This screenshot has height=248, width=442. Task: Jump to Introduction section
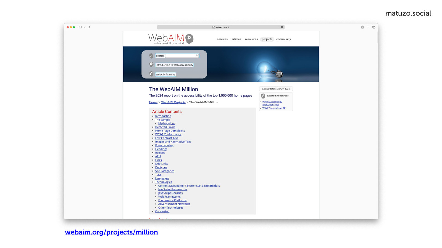163,116
